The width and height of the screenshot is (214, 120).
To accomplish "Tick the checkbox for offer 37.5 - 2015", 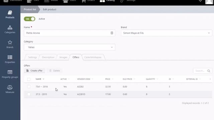I will tap(29, 94).
